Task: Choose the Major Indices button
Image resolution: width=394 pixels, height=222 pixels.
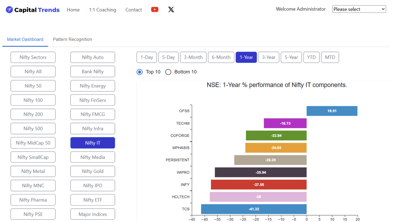Action: [x=93, y=214]
